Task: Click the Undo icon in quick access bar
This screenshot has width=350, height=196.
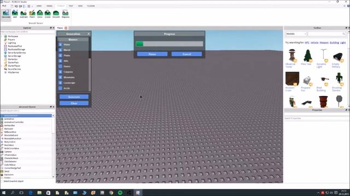Action: pyautogui.click(x=16, y=6)
